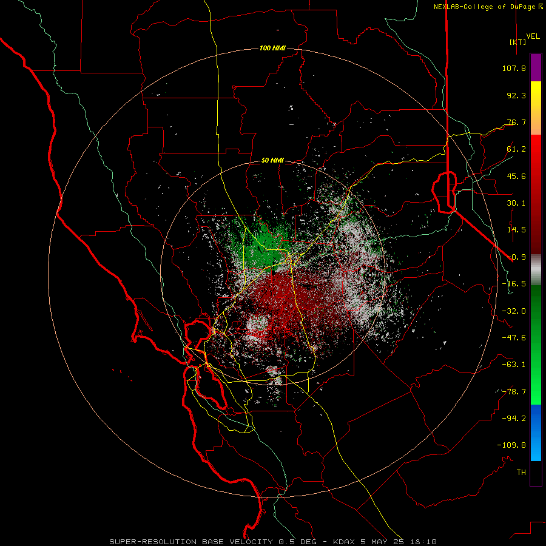Click the 50 NMI range ring label
The image size is (546, 546).
click(x=272, y=161)
